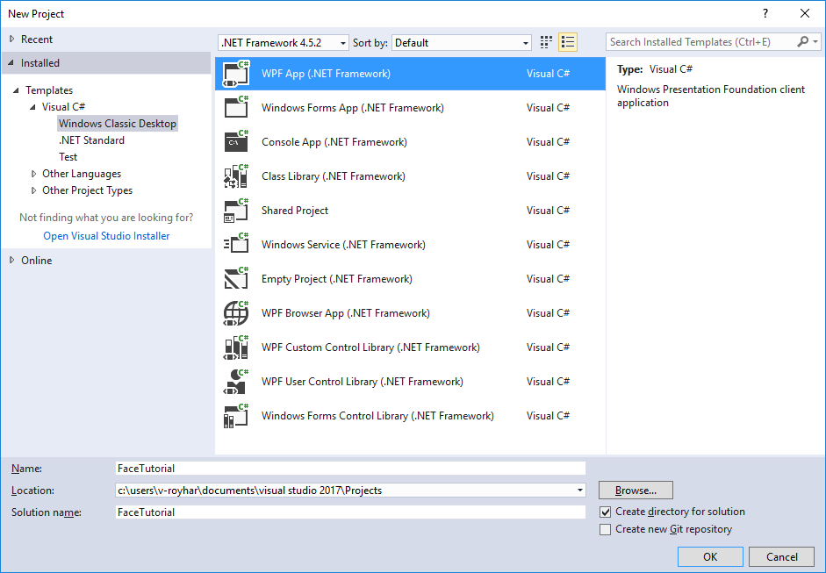Expand the Online section
Image resolution: width=826 pixels, height=573 pixels.
pyautogui.click(x=12, y=260)
